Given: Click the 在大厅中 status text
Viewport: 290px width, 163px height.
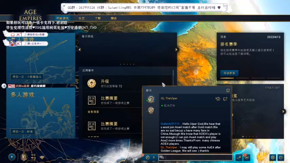Looking at the screenshot, I should [169, 106].
